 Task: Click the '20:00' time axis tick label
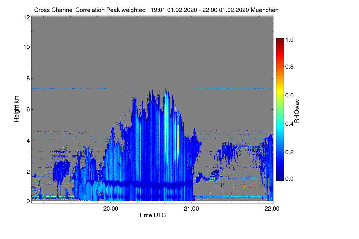(x=111, y=209)
